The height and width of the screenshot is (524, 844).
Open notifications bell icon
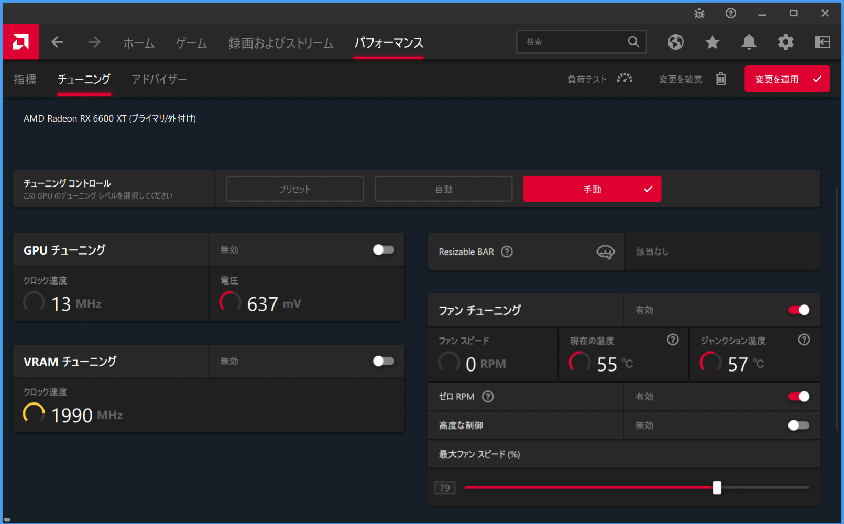point(749,42)
